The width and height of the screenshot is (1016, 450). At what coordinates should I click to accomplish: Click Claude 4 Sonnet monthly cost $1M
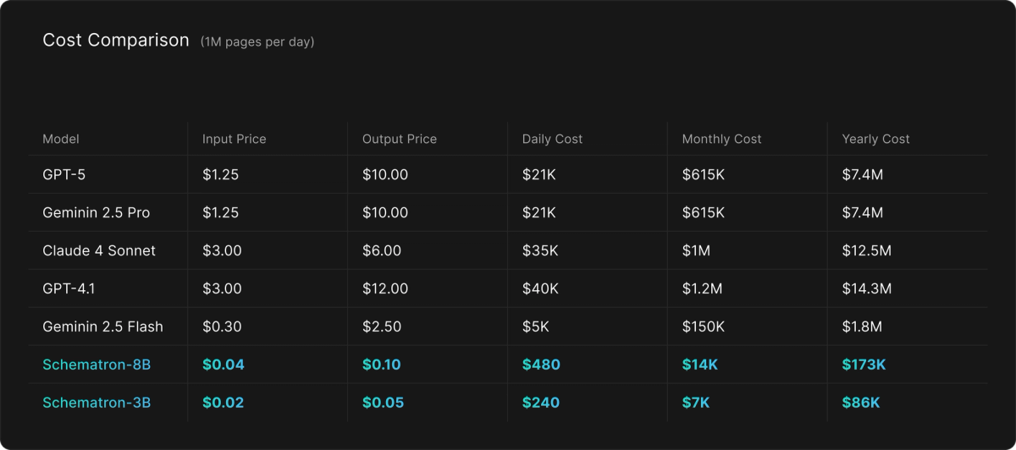pos(697,251)
